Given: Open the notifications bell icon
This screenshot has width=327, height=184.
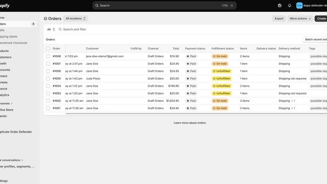Looking at the screenshot, I should point(289,6).
